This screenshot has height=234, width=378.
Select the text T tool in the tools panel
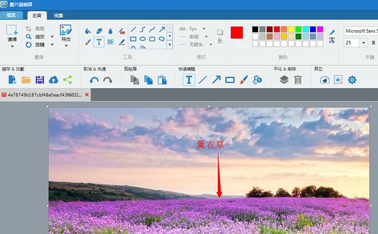coord(99,42)
